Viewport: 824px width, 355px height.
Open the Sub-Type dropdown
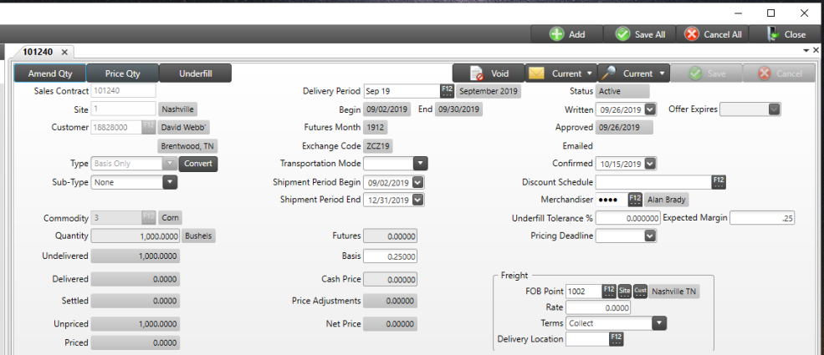[x=169, y=182]
